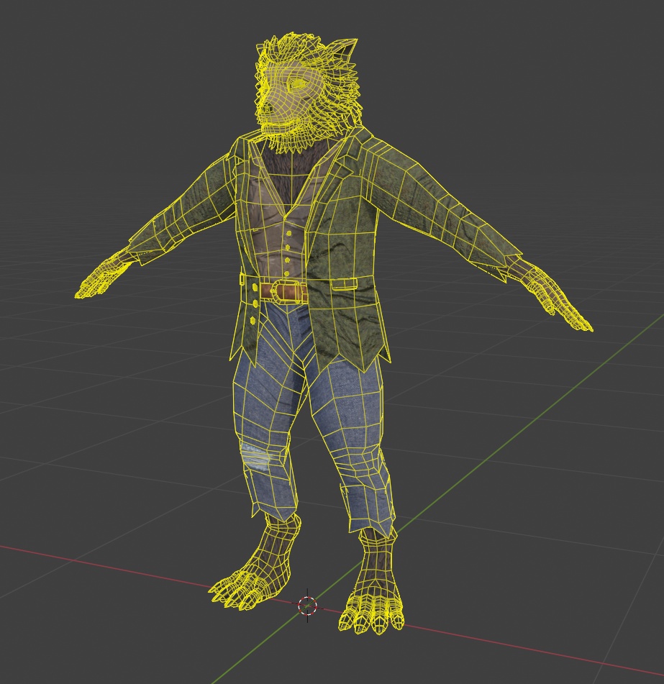This screenshot has width=664, height=684.
Task: Select the clawed hand on the left side
Action: (x=101, y=275)
